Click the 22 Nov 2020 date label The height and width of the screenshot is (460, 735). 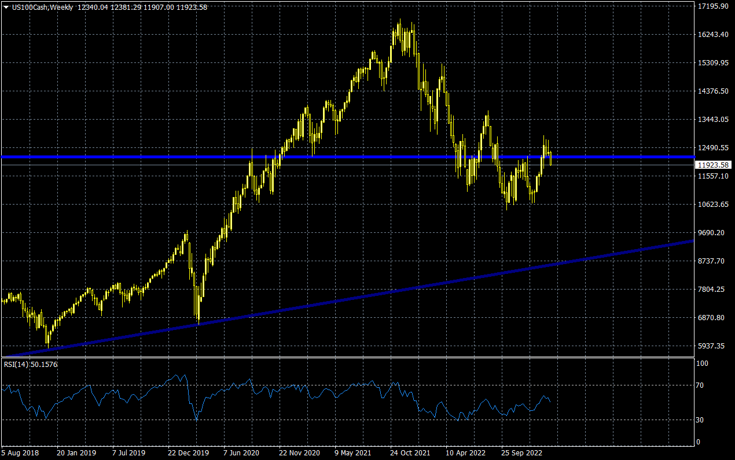click(x=299, y=453)
